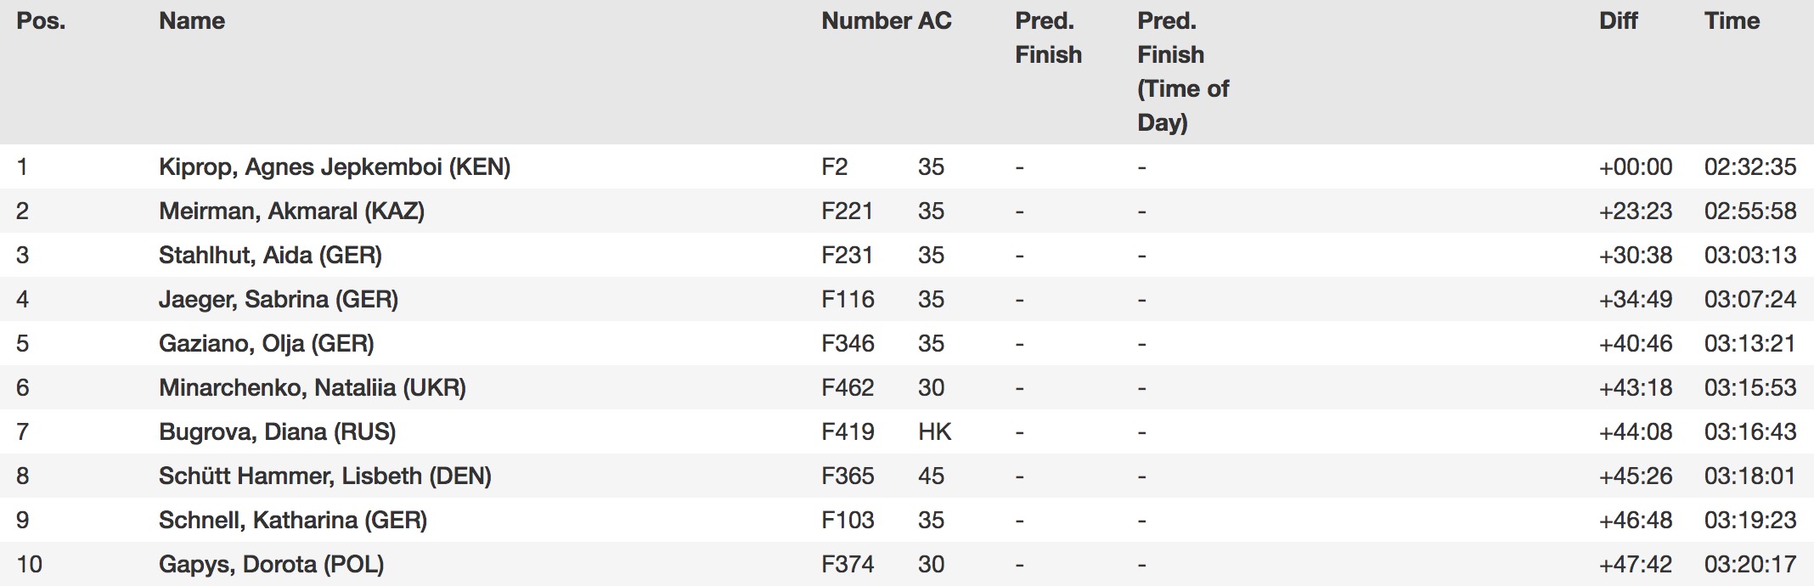This screenshot has height=586, width=1814.
Task: Select Bugrova, Diana (RUS) name
Action: (278, 432)
